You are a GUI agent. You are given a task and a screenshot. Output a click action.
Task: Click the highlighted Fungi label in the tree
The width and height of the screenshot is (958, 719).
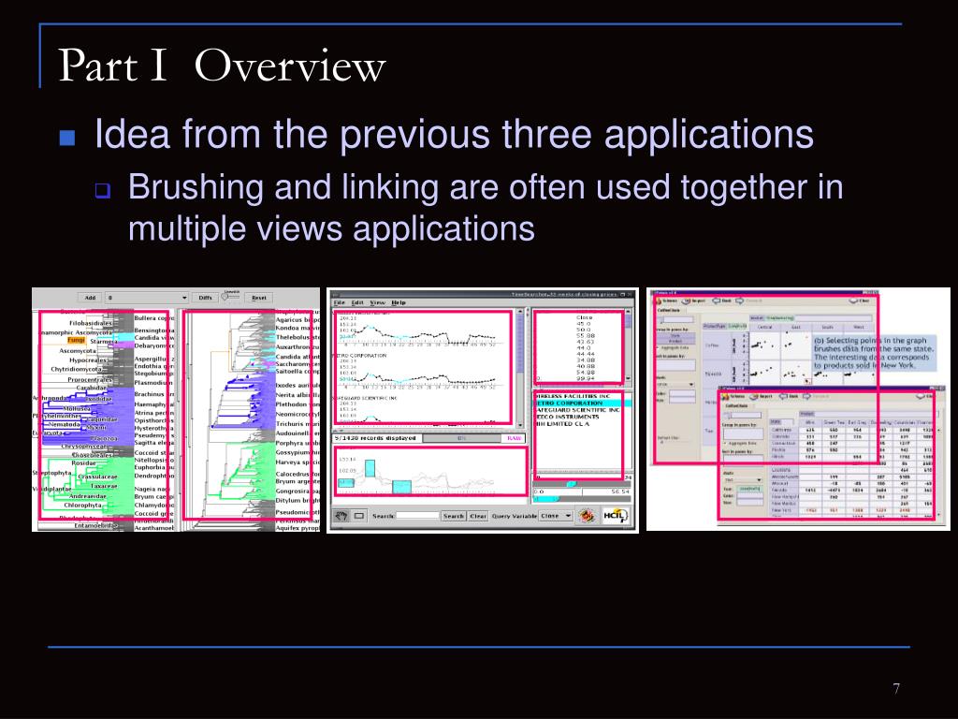point(76,340)
